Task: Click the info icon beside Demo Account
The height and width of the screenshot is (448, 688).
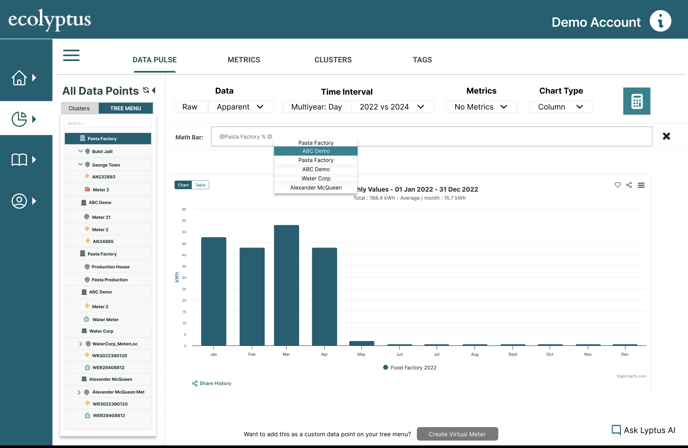Action: point(660,21)
